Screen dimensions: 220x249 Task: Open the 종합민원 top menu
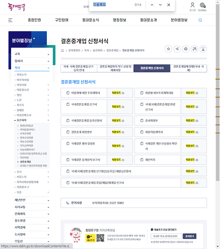coord(35,20)
